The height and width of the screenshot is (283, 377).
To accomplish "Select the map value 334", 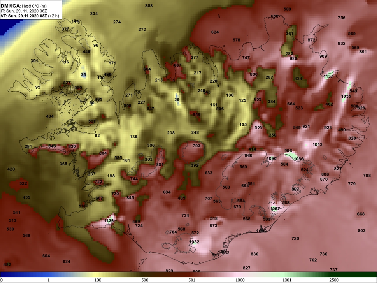I will [x=94, y=14].
